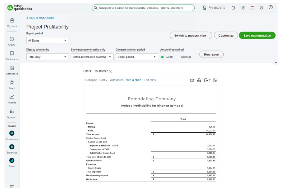Select the export report icon
Screen dimensions: 282x188
[x=207, y=80]
